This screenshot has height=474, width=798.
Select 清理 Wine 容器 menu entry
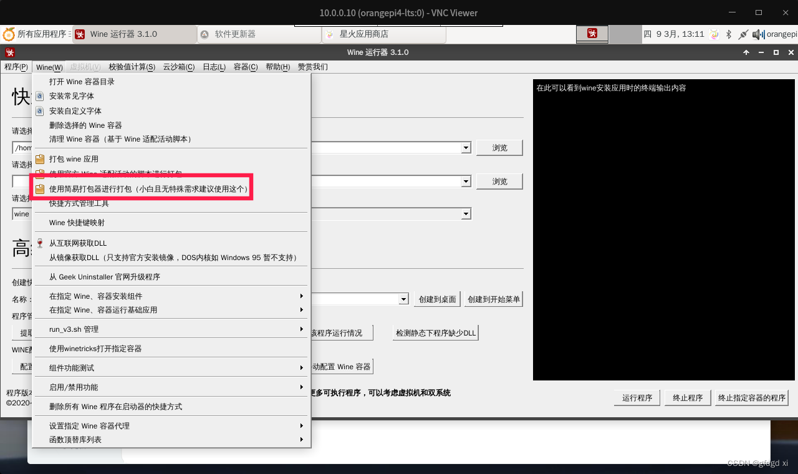pos(171,139)
